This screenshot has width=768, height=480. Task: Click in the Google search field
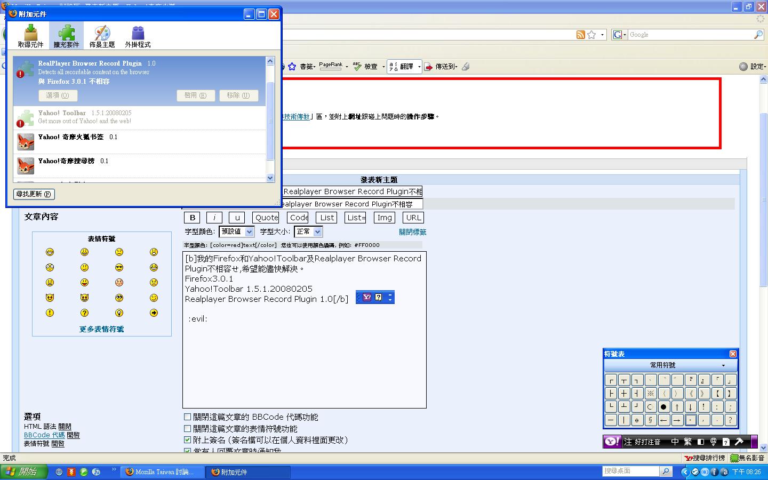tap(690, 35)
